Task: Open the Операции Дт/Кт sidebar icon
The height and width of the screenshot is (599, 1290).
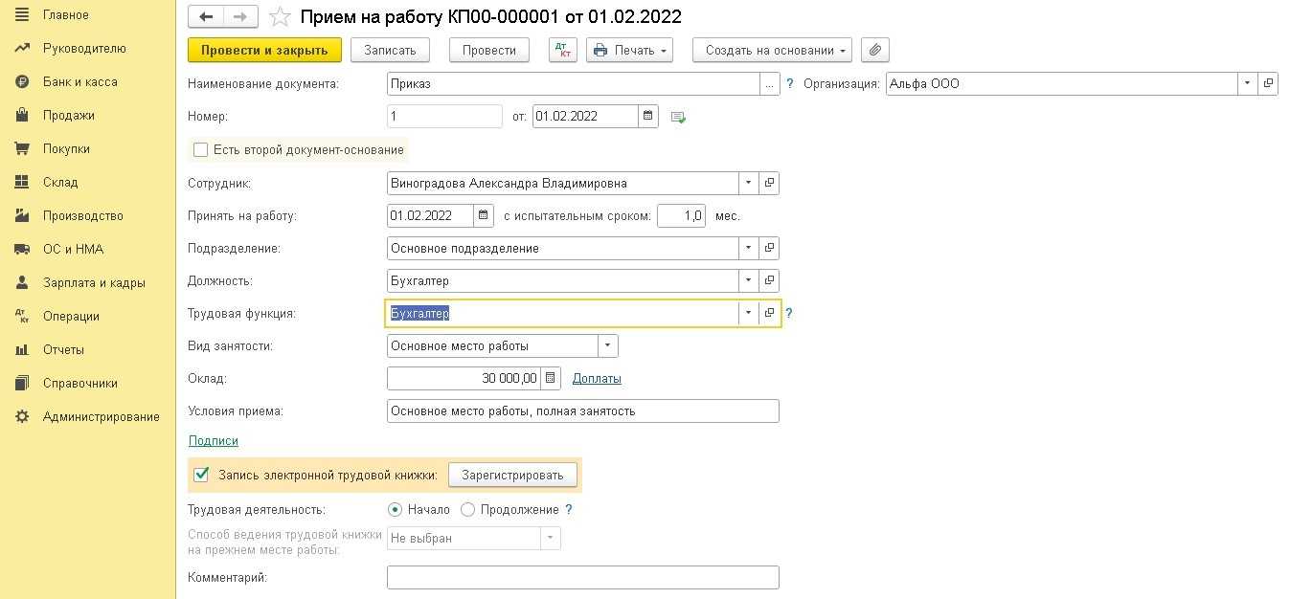Action: pyautogui.click(x=22, y=317)
